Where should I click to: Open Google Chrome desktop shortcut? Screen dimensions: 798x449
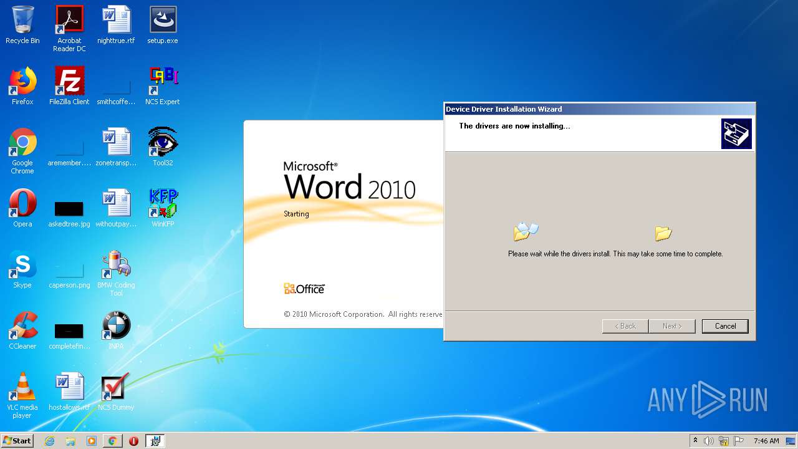(x=22, y=151)
